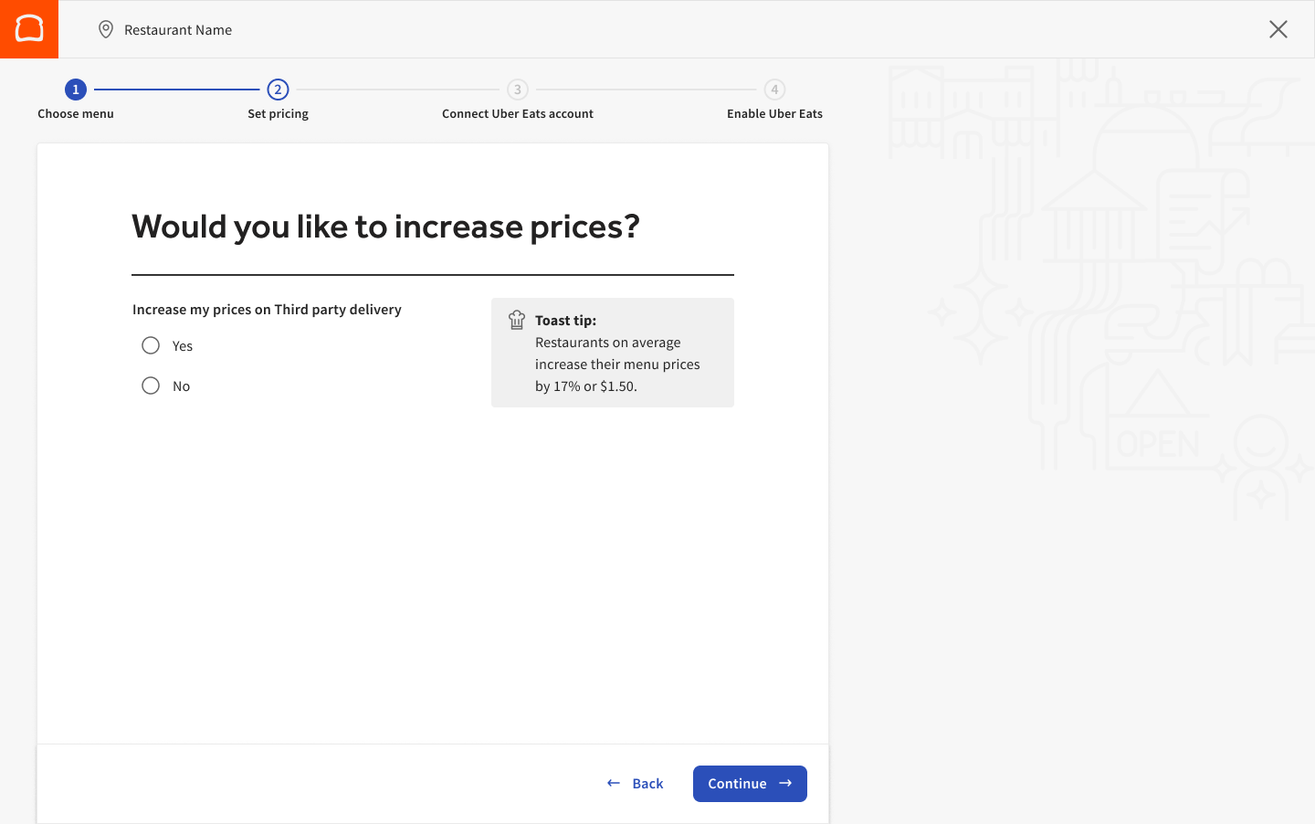Image resolution: width=1315 pixels, height=824 pixels.
Task: Click the location pin icon
Action: click(106, 29)
